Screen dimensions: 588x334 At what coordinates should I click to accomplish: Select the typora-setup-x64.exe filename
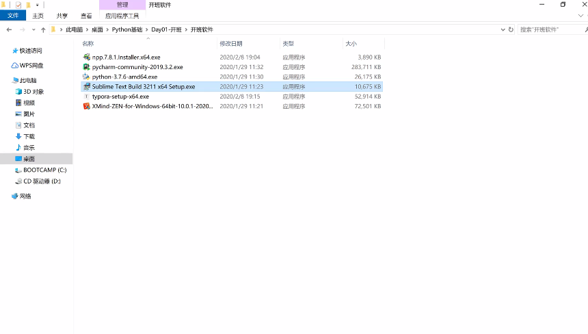(x=121, y=96)
